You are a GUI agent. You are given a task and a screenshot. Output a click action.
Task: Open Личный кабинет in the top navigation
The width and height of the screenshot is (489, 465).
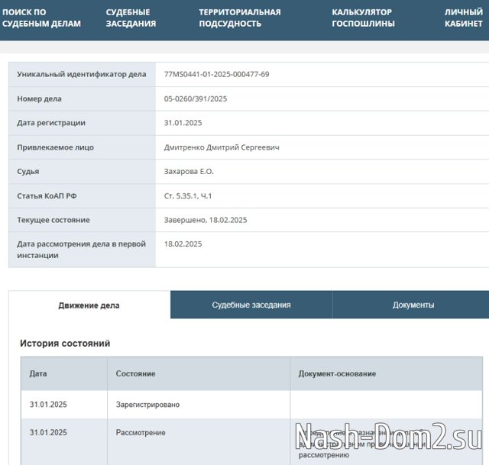coord(463,18)
